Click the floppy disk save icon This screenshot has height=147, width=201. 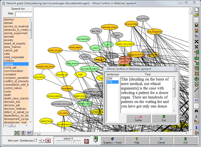coord(196,25)
